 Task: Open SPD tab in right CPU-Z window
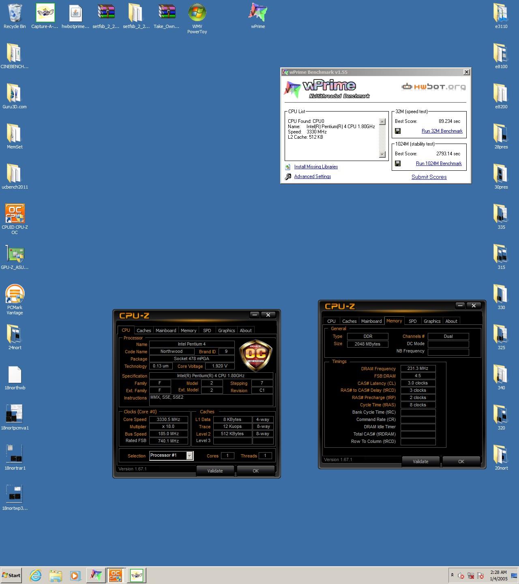(412, 321)
